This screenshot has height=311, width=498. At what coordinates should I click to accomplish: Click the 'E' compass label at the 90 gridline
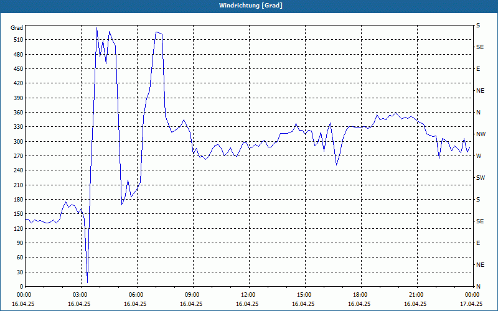478,243
